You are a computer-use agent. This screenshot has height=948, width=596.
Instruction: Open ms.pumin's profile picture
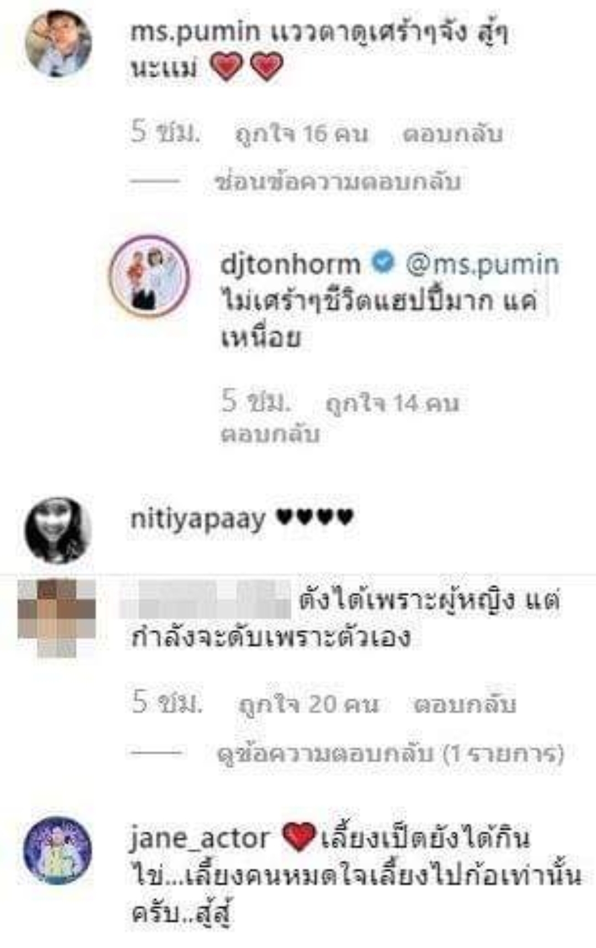[58, 43]
